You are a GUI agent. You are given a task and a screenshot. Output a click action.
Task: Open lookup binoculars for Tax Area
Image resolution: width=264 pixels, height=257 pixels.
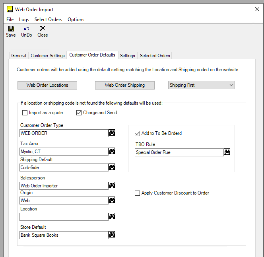(112, 151)
